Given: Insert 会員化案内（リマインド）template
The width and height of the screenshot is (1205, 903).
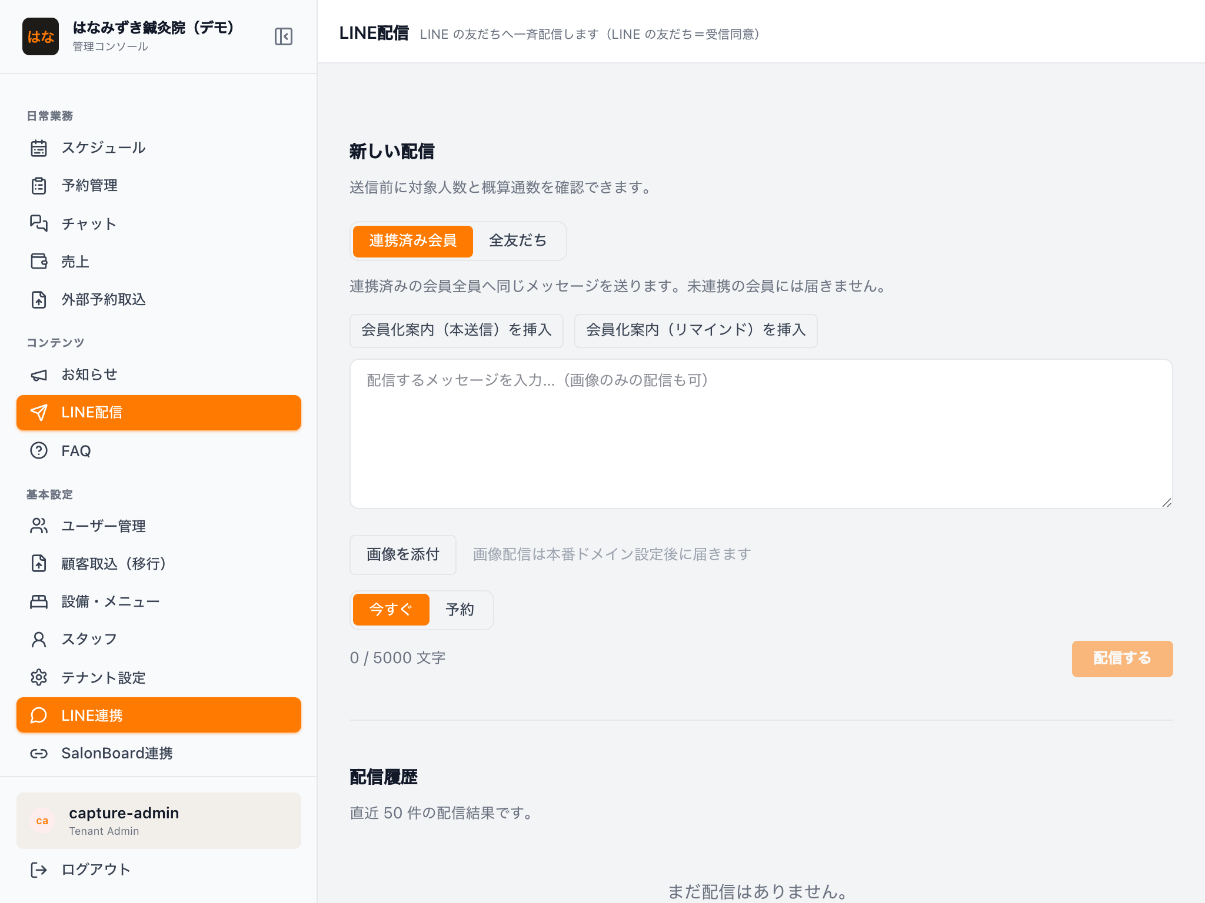Looking at the screenshot, I should click(695, 330).
